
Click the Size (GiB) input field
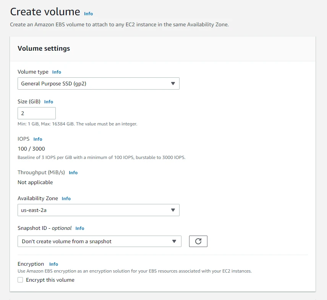pos(36,113)
